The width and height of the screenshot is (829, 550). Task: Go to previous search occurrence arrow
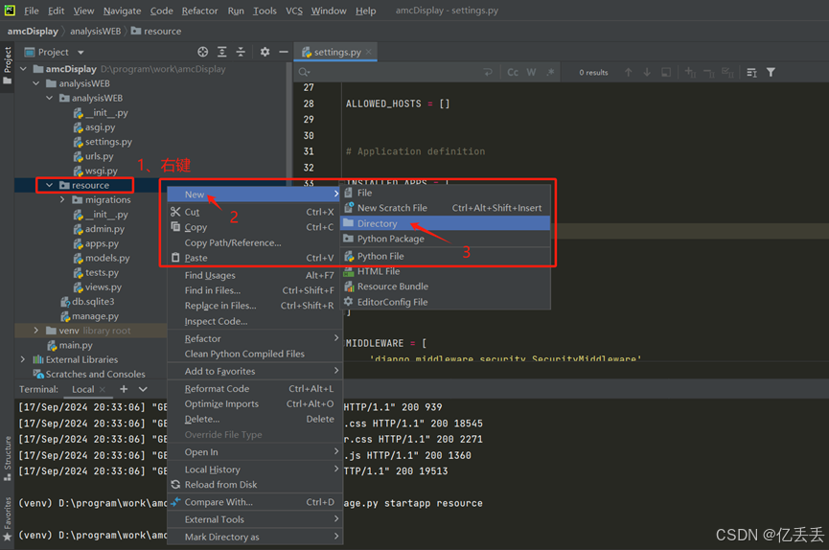click(628, 73)
